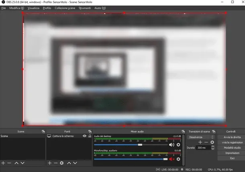Open Microfono/disp. ausiliario settings gear

[179, 159]
